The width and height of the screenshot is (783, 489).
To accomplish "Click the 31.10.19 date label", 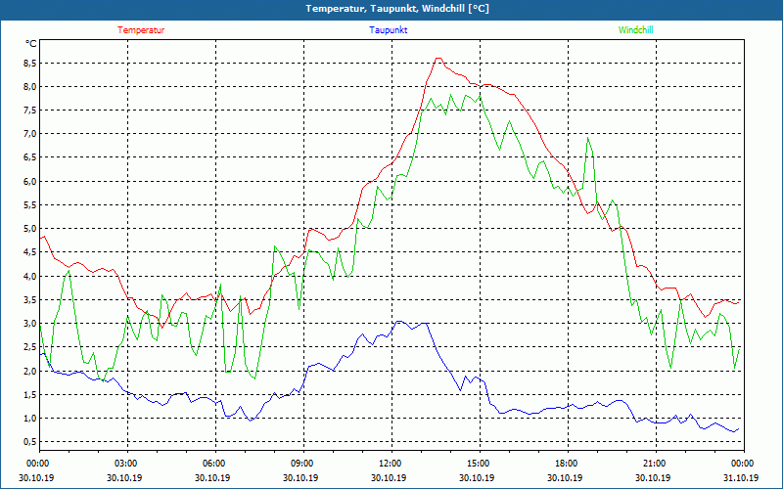I will click(742, 477).
